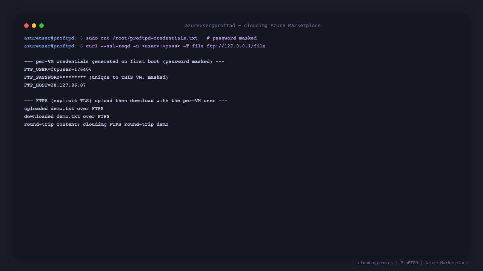
Task: Click the 'per-VM credentials generated on first boot' heading line
Action: coord(124,62)
